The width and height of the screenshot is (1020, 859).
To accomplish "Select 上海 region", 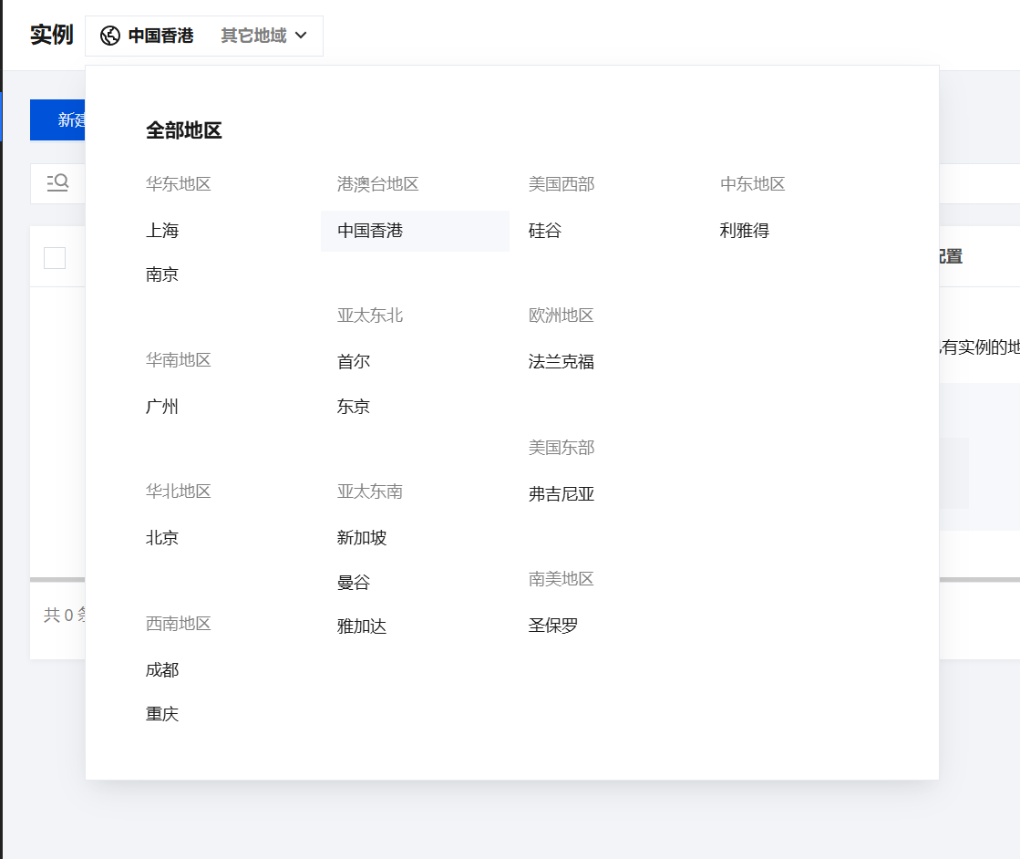I will click(x=162, y=231).
